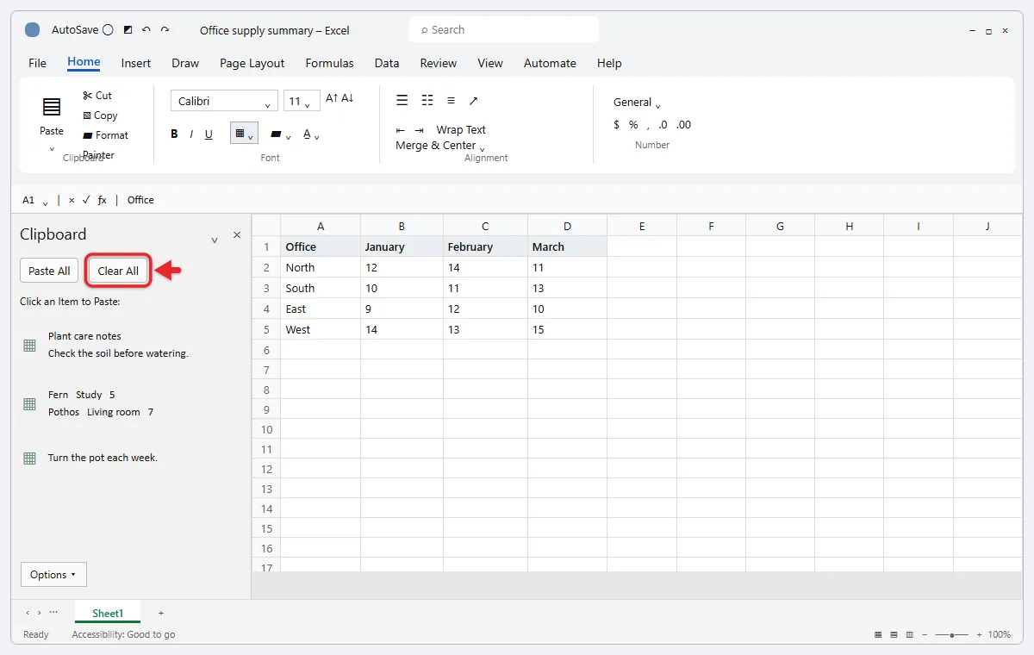Apply font color with the A icon
This screenshot has height=655, width=1034.
tap(307, 134)
